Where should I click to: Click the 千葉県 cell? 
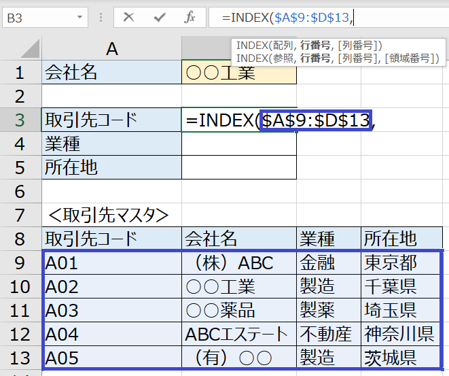401,286
